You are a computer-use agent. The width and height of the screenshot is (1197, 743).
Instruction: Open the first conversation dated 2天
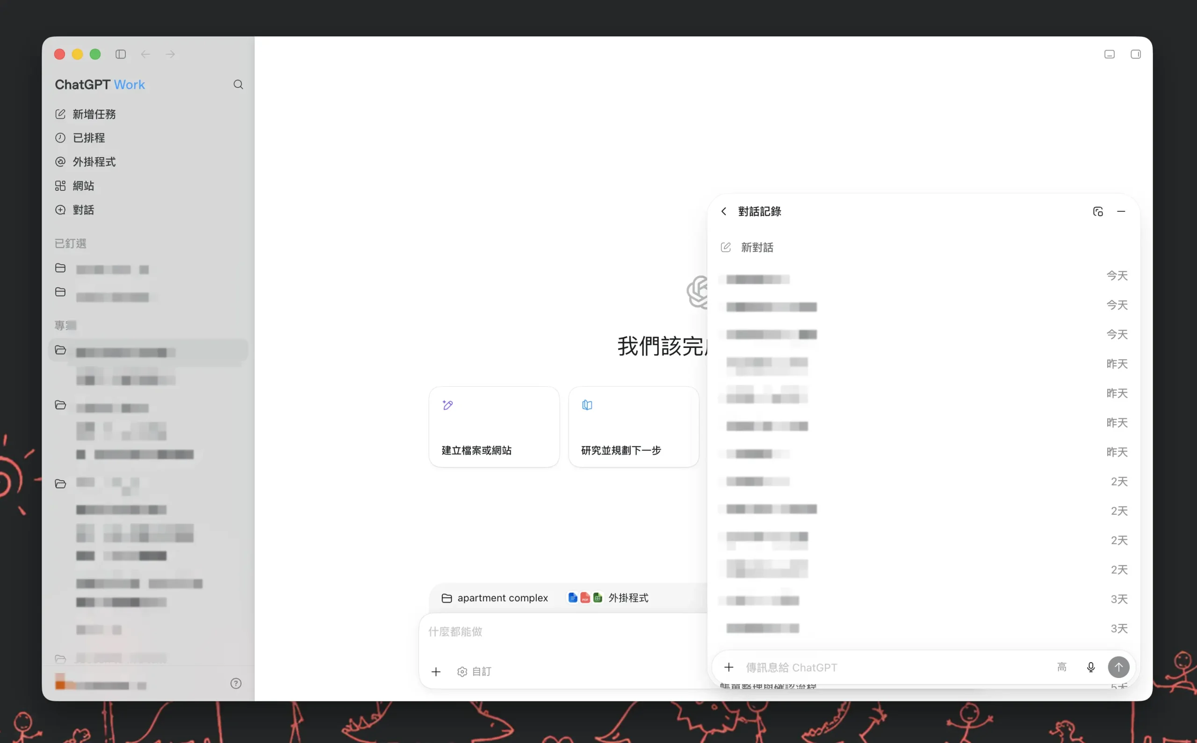924,482
